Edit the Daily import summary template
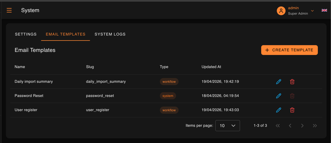Screen dimensions: 331x143 279,82
